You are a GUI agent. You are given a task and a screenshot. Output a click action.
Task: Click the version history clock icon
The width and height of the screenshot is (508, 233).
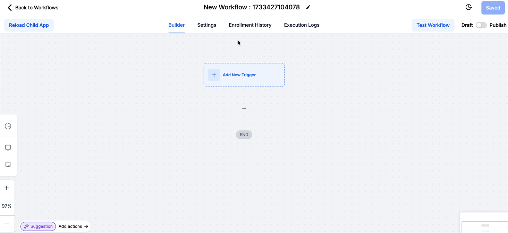[468, 7]
